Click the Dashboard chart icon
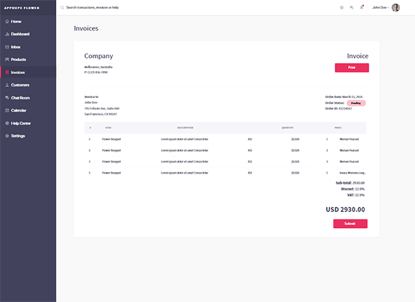 [7, 34]
